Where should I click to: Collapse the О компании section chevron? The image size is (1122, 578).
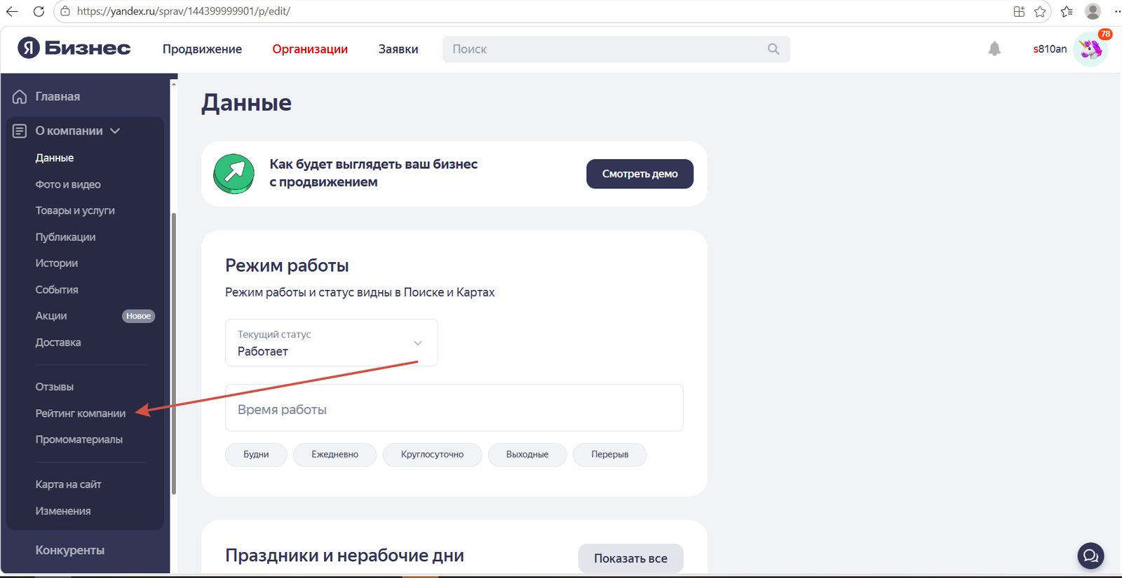click(115, 131)
